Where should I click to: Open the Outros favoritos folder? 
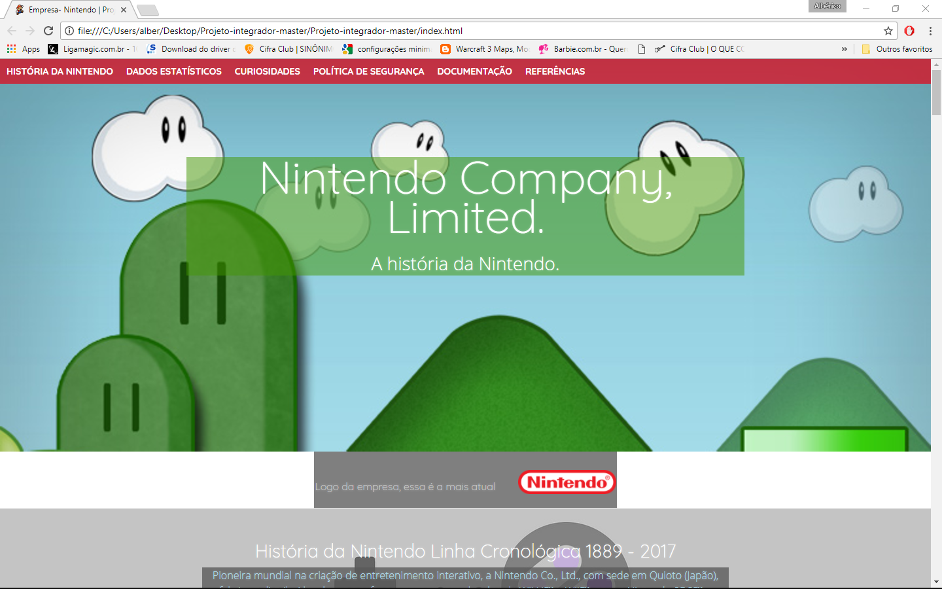pos(897,49)
